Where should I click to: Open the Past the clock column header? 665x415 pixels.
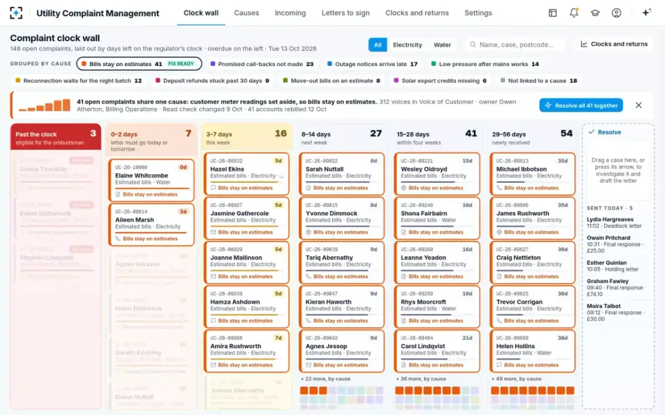(x=56, y=137)
